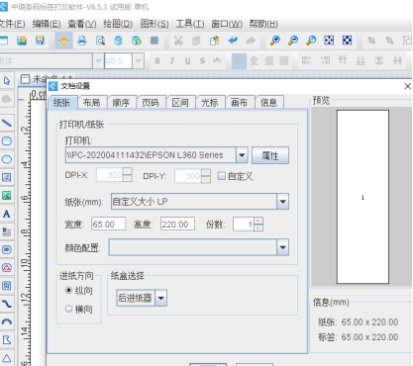Switch to the 光标 tab
Viewport: 413px width, 366px height.
(x=210, y=103)
